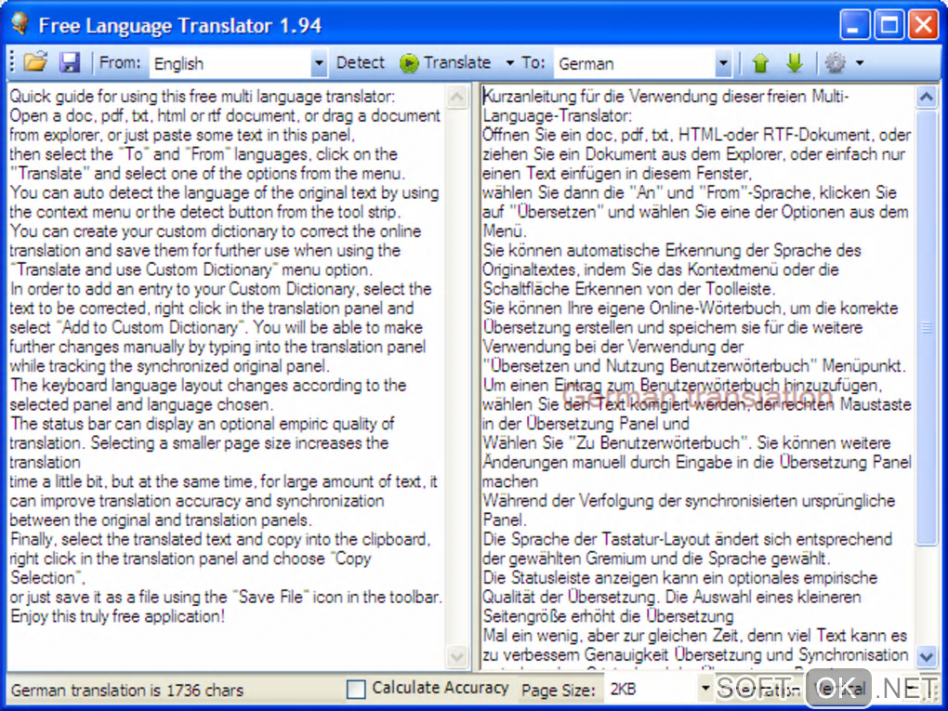Screen dimensions: 948x711
Task: Expand the gear settings dropdown arrow
Action: [860, 63]
